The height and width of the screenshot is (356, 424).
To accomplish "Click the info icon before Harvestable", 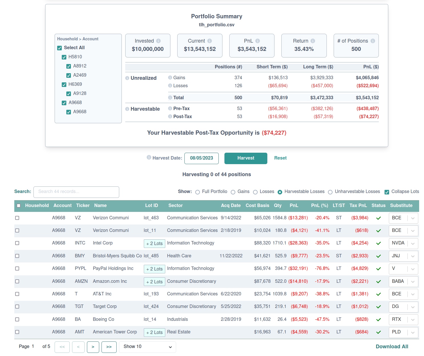I will pyautogui.click(x=127, y=109).
